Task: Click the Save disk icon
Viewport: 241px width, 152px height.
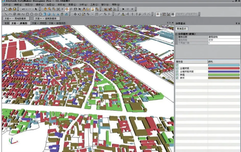Action: (15, 9)
